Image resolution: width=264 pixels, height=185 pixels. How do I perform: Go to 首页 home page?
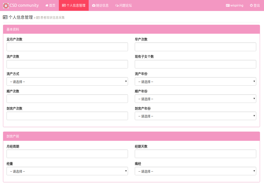tap(50, 5)
